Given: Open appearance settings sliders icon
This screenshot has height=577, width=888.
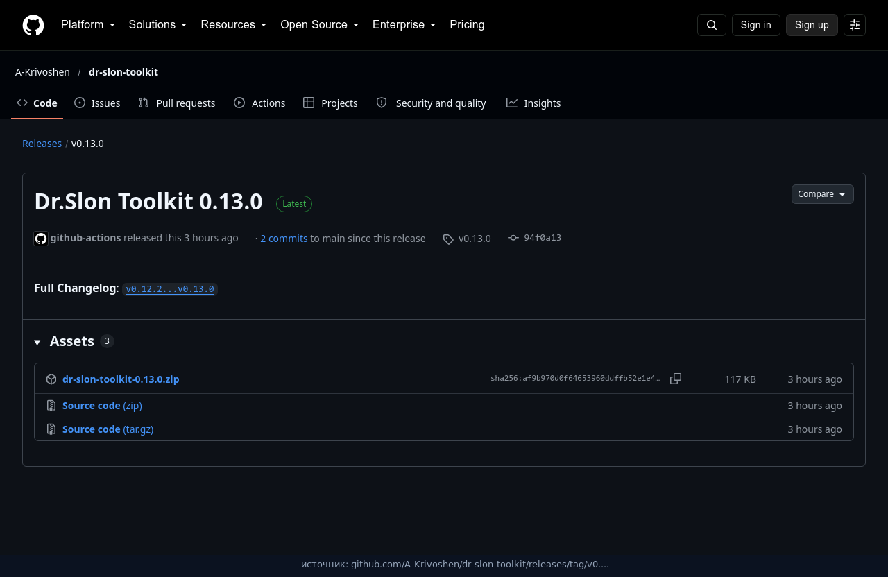Looking at the screenshot, I should (x=855, y=25).
